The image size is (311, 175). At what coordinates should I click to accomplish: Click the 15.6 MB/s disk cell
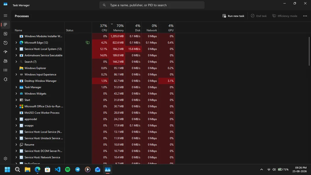(133, 49)
